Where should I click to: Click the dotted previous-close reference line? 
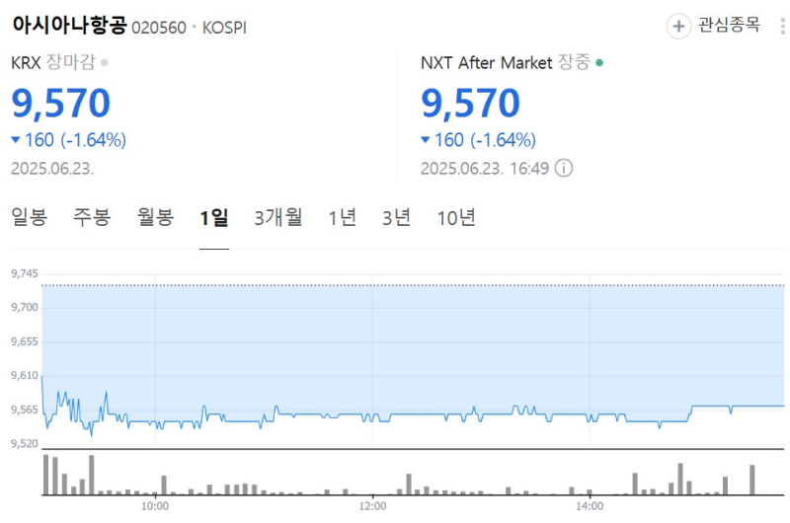pos(413,285)
